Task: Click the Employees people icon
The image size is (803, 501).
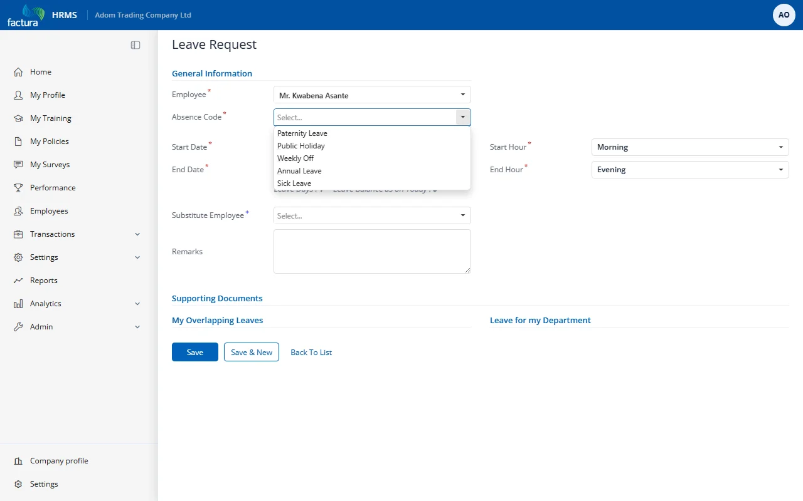Action: [x=18, y=211]
